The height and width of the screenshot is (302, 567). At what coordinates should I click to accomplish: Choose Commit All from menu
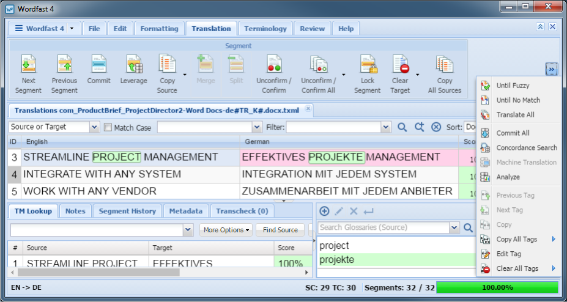point(513,133)
